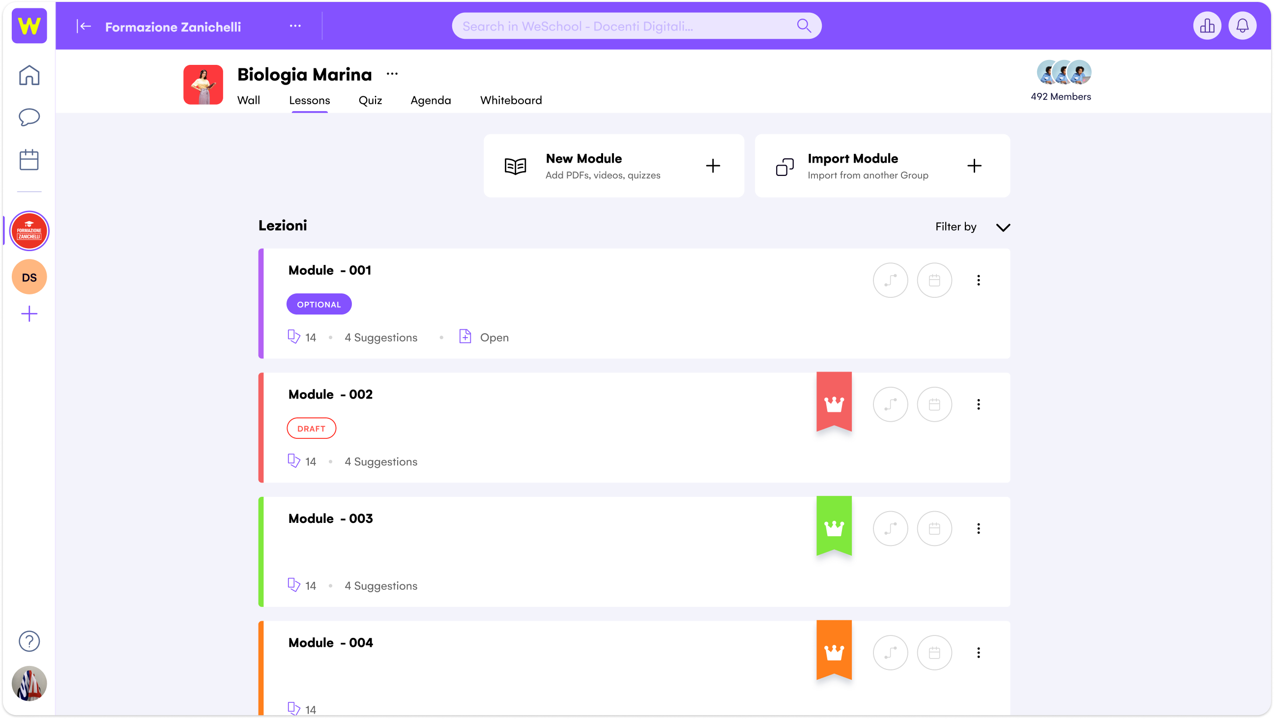Click the learning path icon on Module 001
The height and width of the screenshot is (719, 1274).
coord(890,281)
